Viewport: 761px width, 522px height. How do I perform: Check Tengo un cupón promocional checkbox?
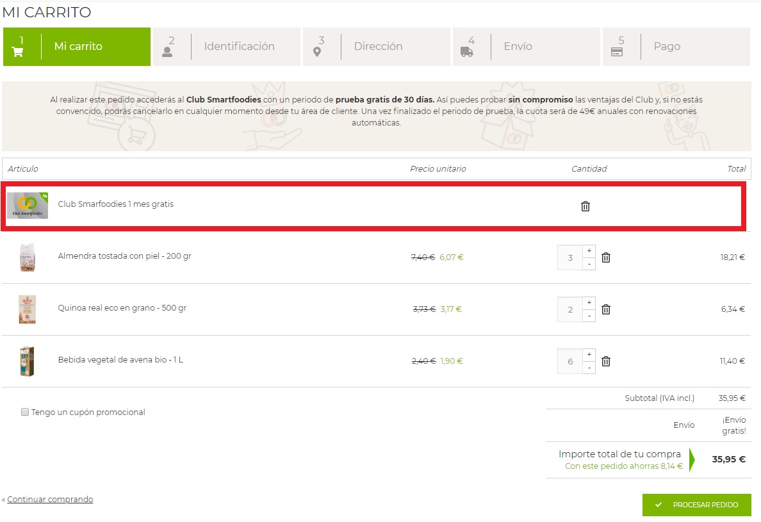point(25,412)
